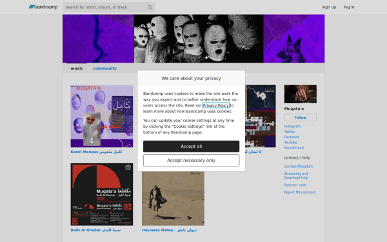
Task: Open the Kamil Manqus album title link
Action: (96, 152)
